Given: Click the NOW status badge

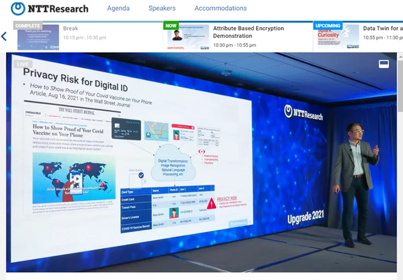Looking at the screenshot, I should 171,25.
